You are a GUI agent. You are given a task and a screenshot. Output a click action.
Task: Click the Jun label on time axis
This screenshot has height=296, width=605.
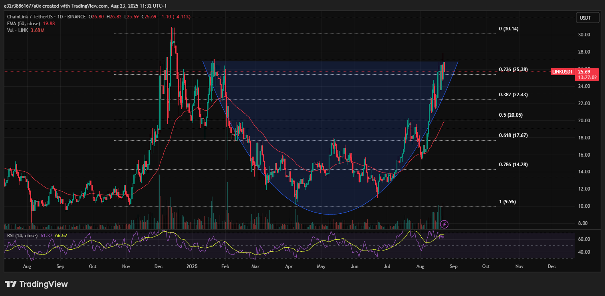(354, 266)
